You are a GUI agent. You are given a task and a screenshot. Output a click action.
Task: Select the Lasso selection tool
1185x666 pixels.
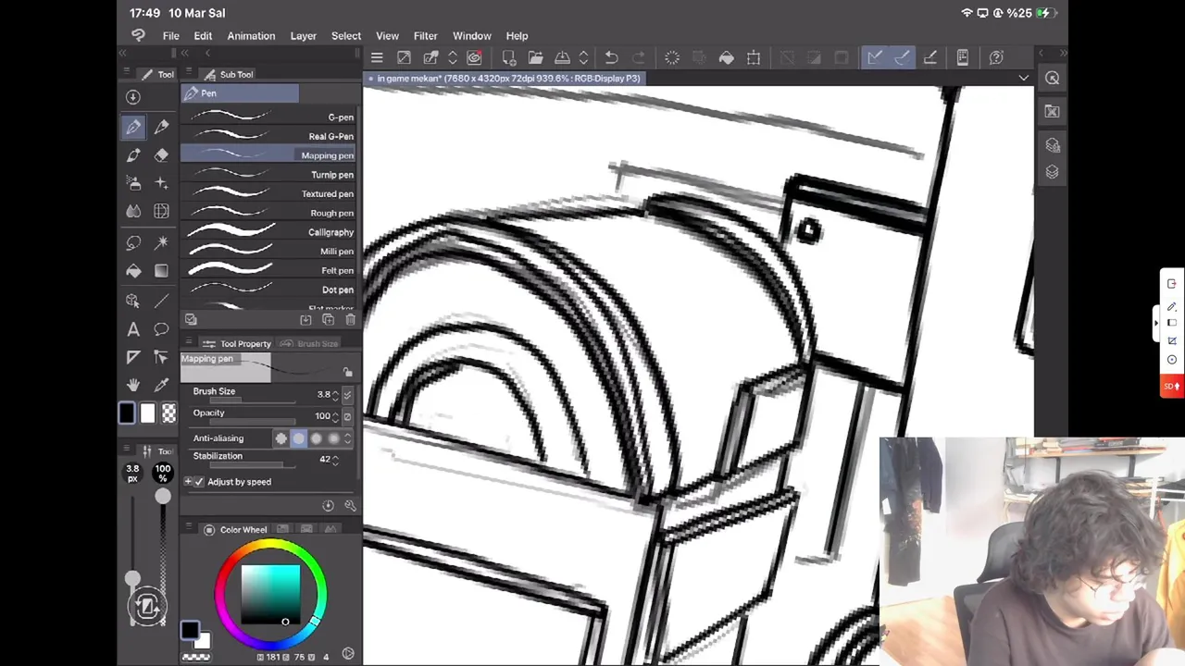pos(133,243)
